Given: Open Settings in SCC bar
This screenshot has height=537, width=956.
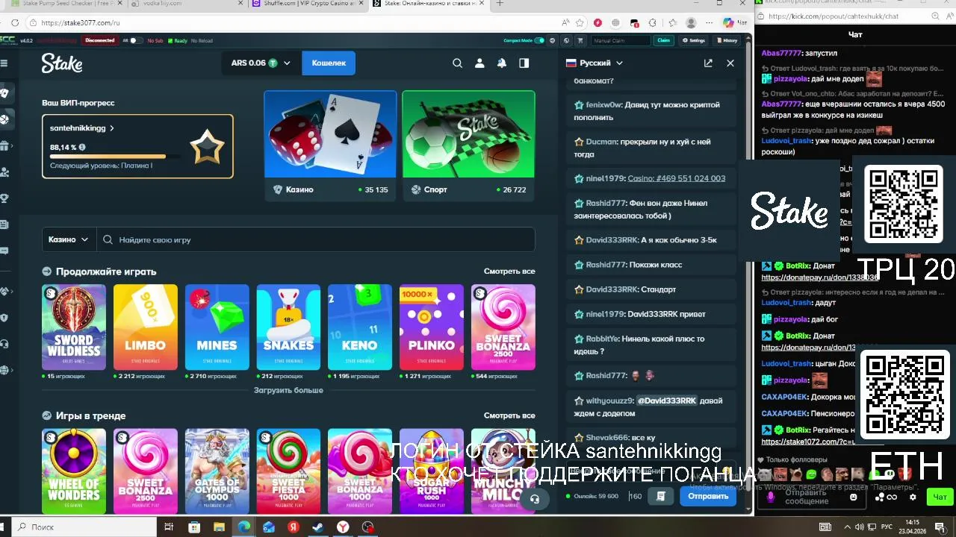Looking at the screenshot, I should tap(693, 40).
